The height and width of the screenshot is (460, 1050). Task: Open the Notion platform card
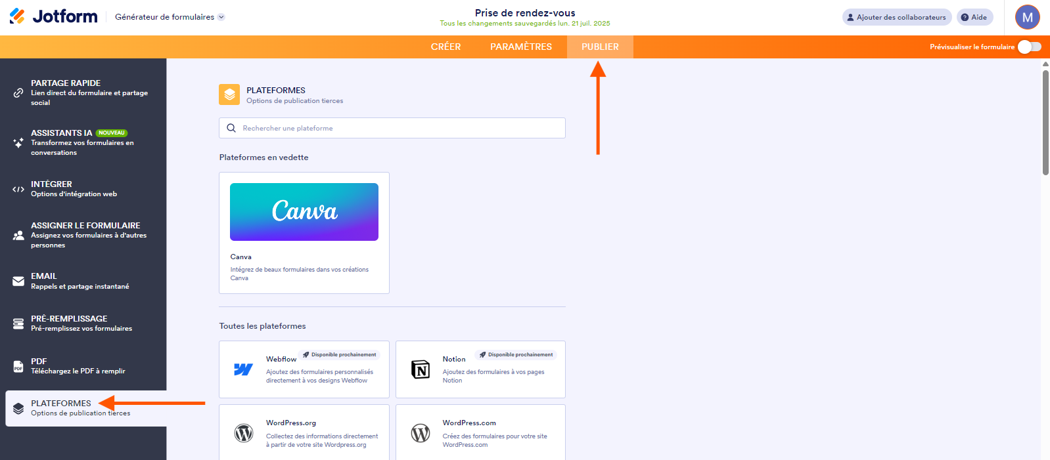pyautogui.click(x=480, y=369)
